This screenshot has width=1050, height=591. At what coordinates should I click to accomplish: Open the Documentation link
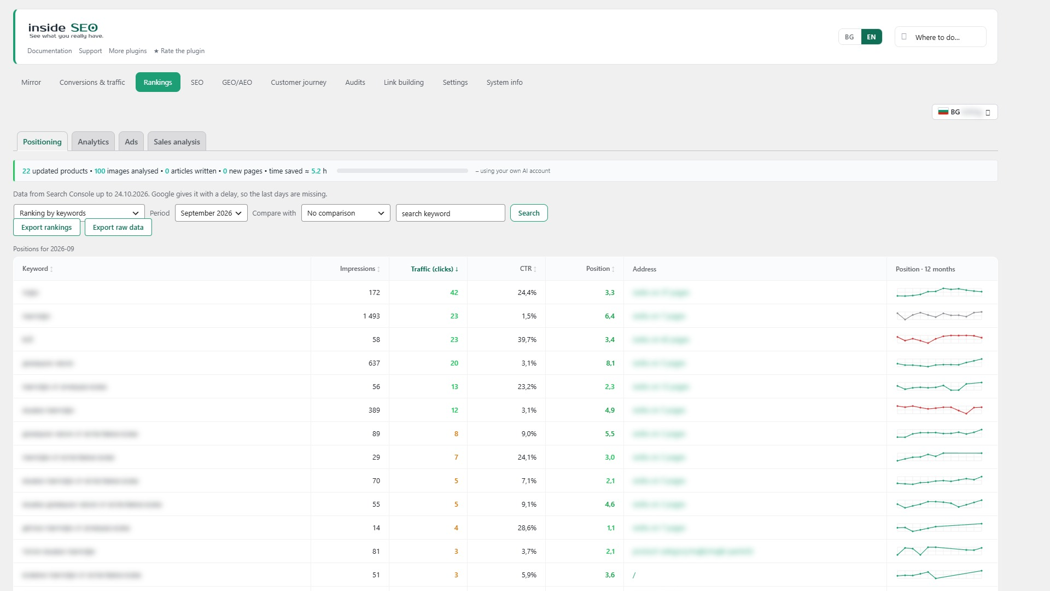click(x=50, y=51)
